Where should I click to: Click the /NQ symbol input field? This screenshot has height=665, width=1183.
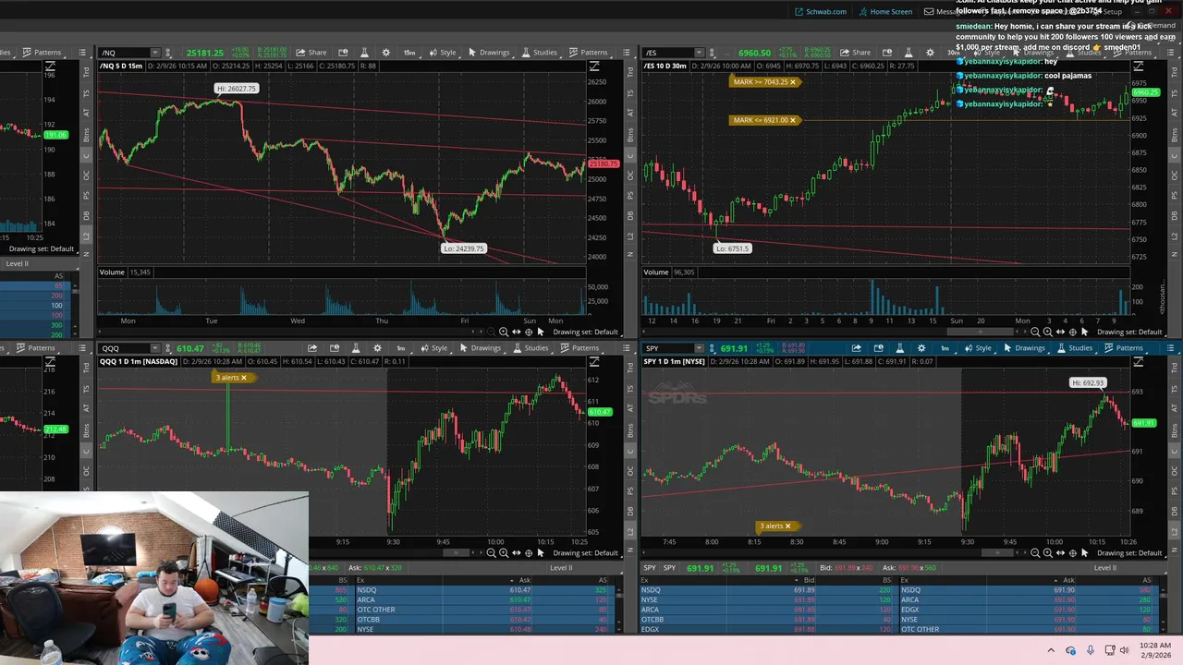[124, 53]
